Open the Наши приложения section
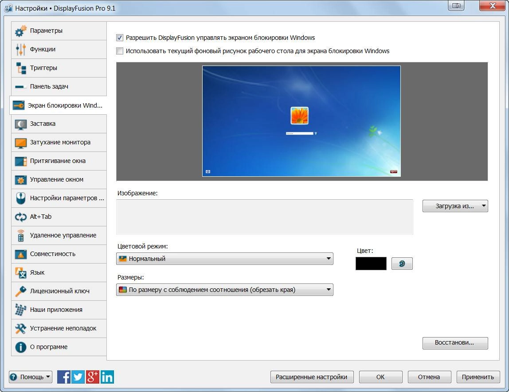The image size is (509, 392). click(x=59, y=310)
